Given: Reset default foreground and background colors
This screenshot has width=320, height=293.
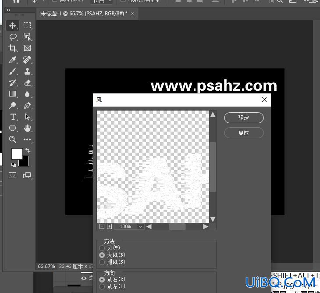Looking at the screenshot, I should [x=14, y=164].
